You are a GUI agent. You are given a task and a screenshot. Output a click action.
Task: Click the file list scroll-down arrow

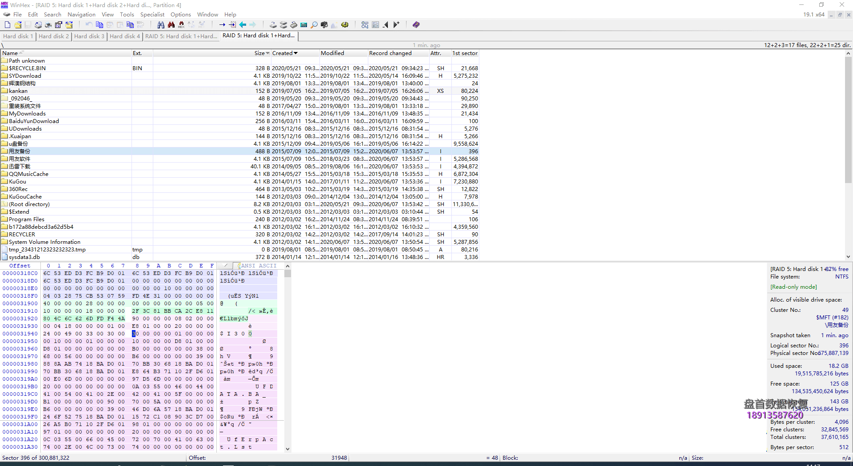pos(848,257)
